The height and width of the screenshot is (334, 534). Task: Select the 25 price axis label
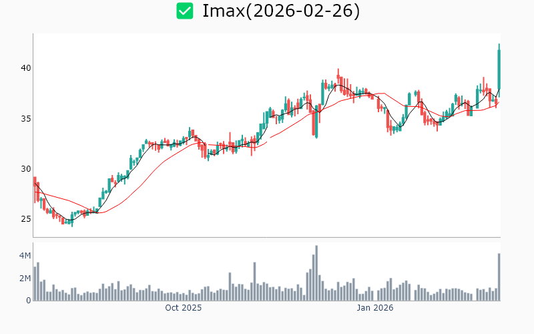pos(25,219)
